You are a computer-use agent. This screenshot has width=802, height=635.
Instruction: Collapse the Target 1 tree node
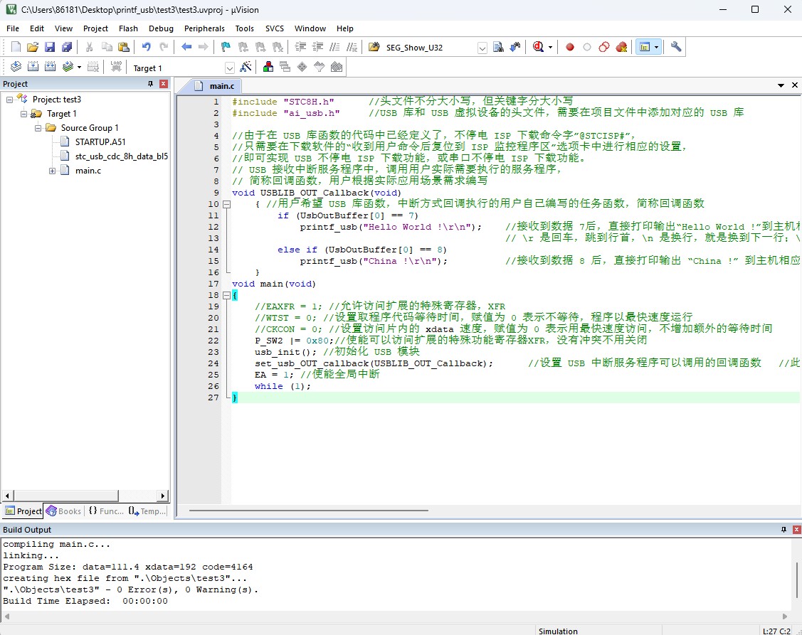click(23, 114)
